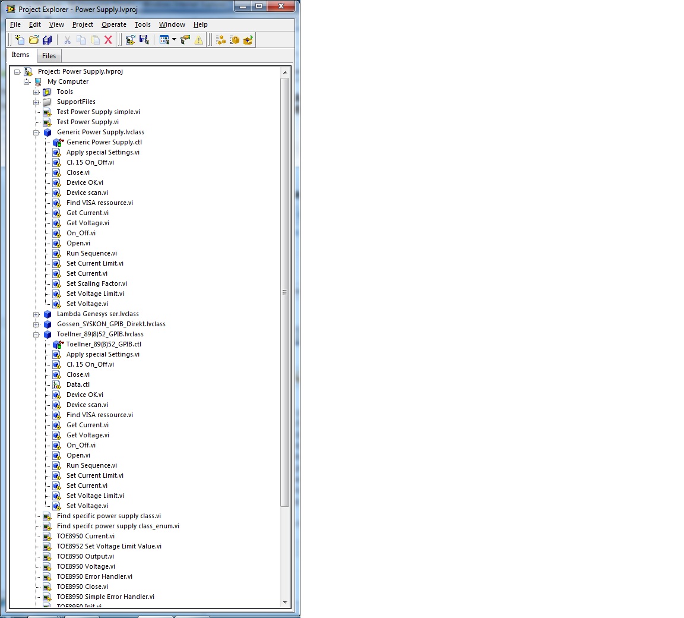Switch to the Files tab
684x618 pixels.
(49, 56)
